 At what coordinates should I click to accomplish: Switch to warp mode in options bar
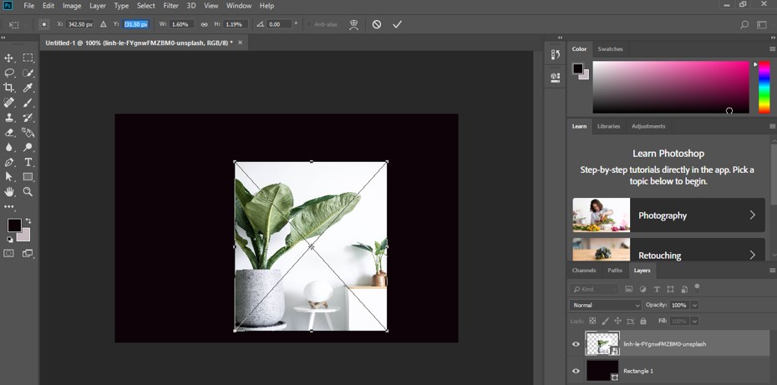tap(353, 25)
